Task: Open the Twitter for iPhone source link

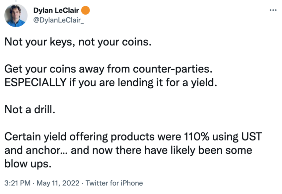Action: [114, 183]
